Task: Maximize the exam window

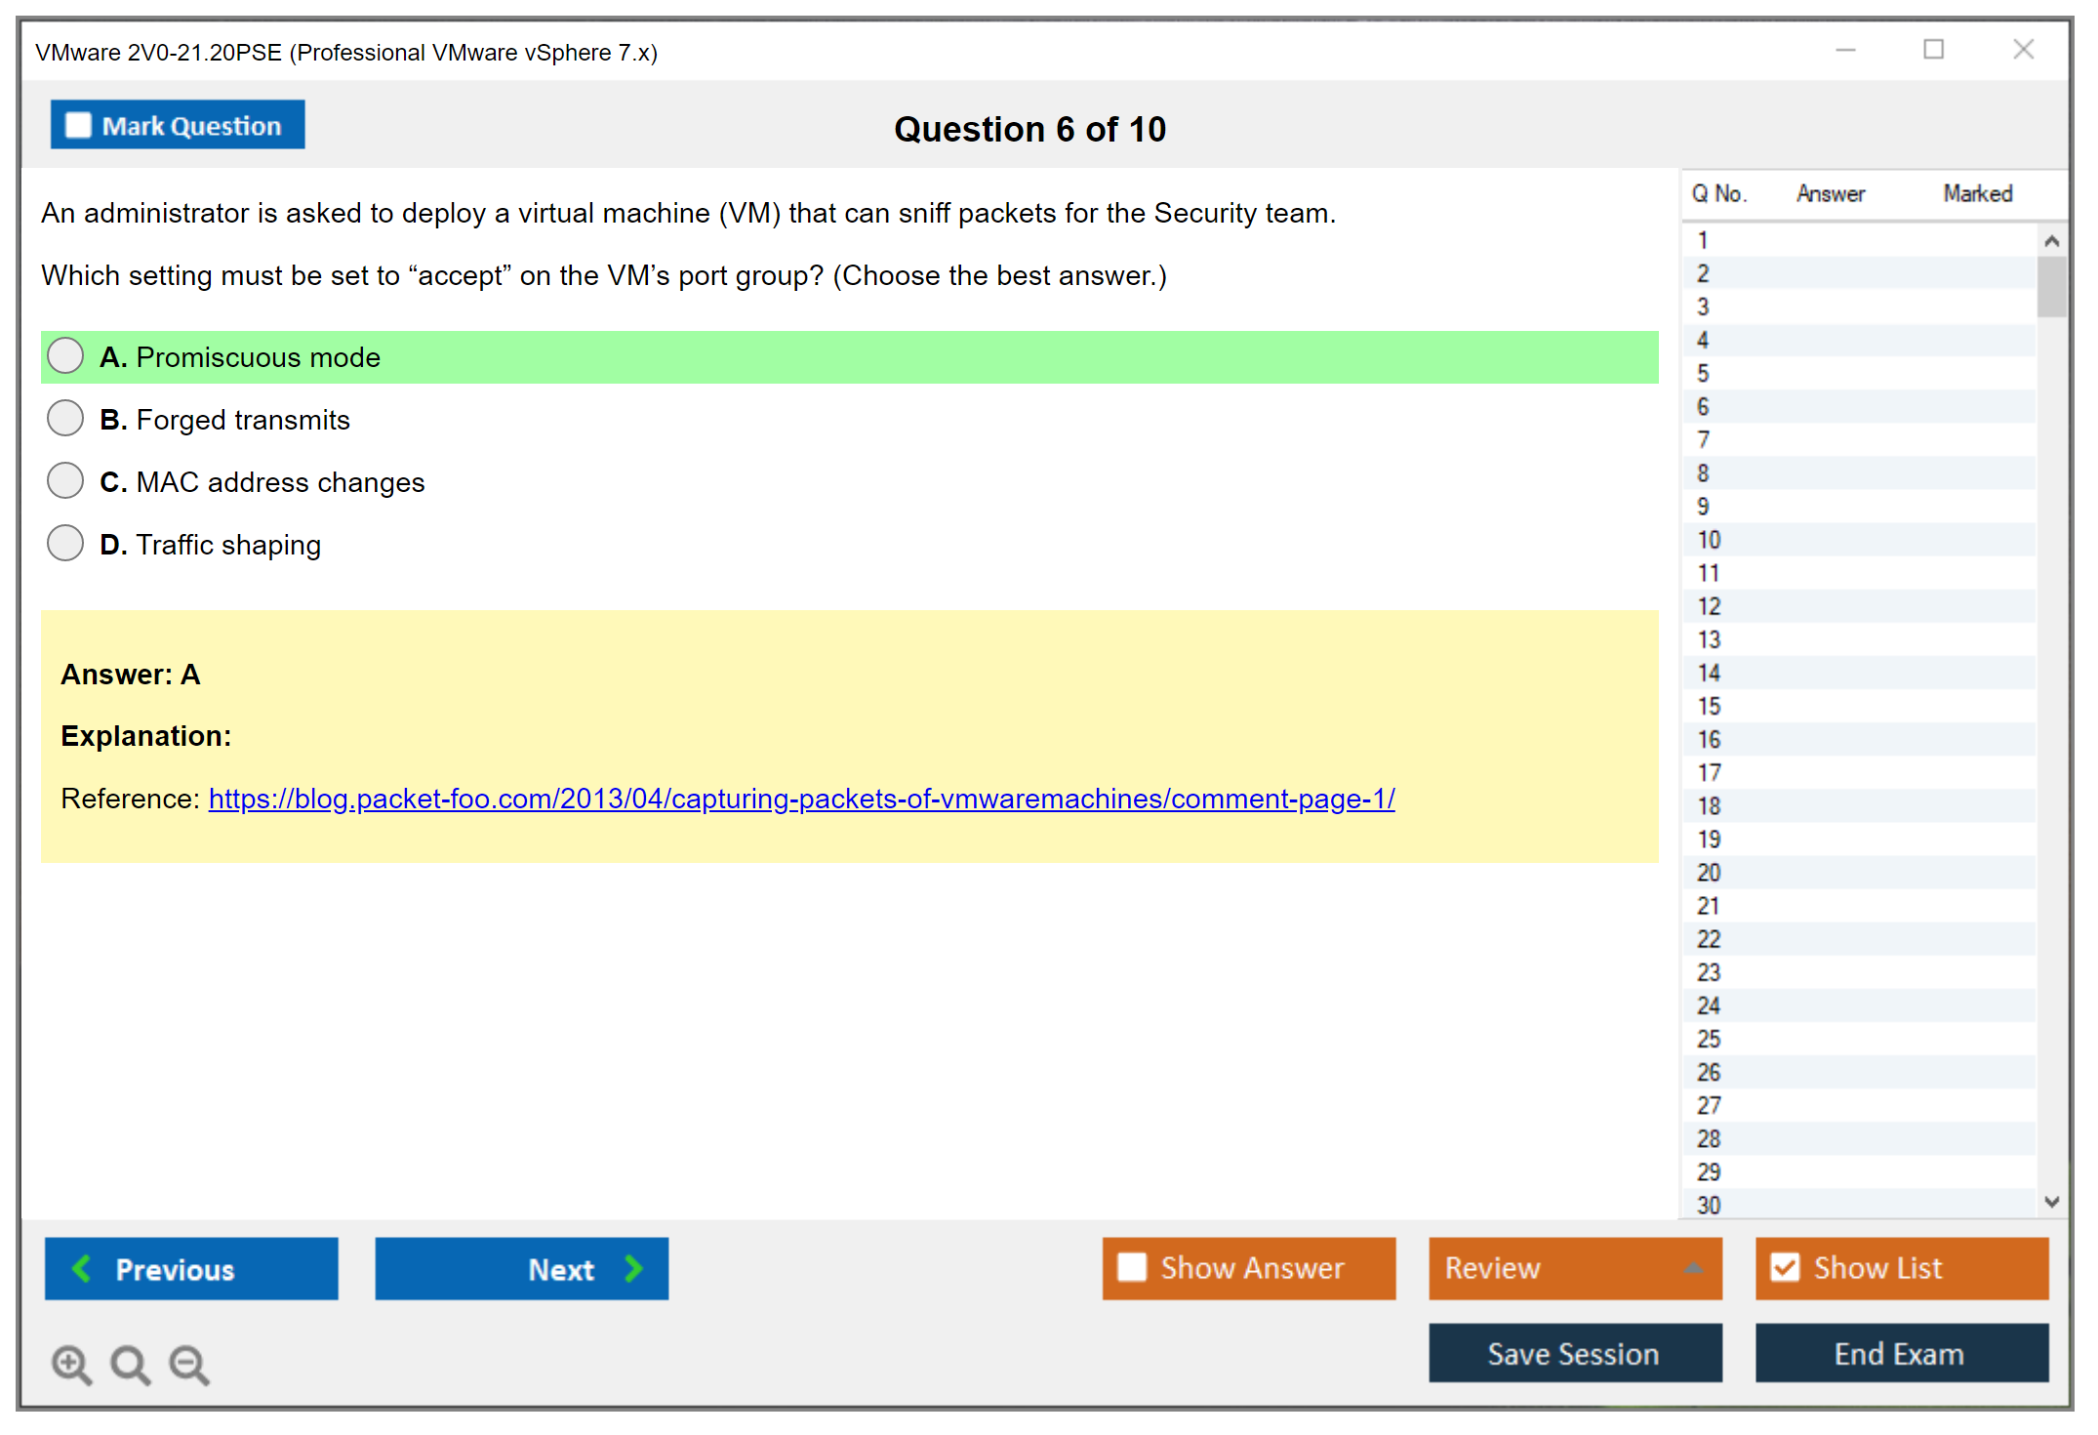Action: pos(1933,50)
